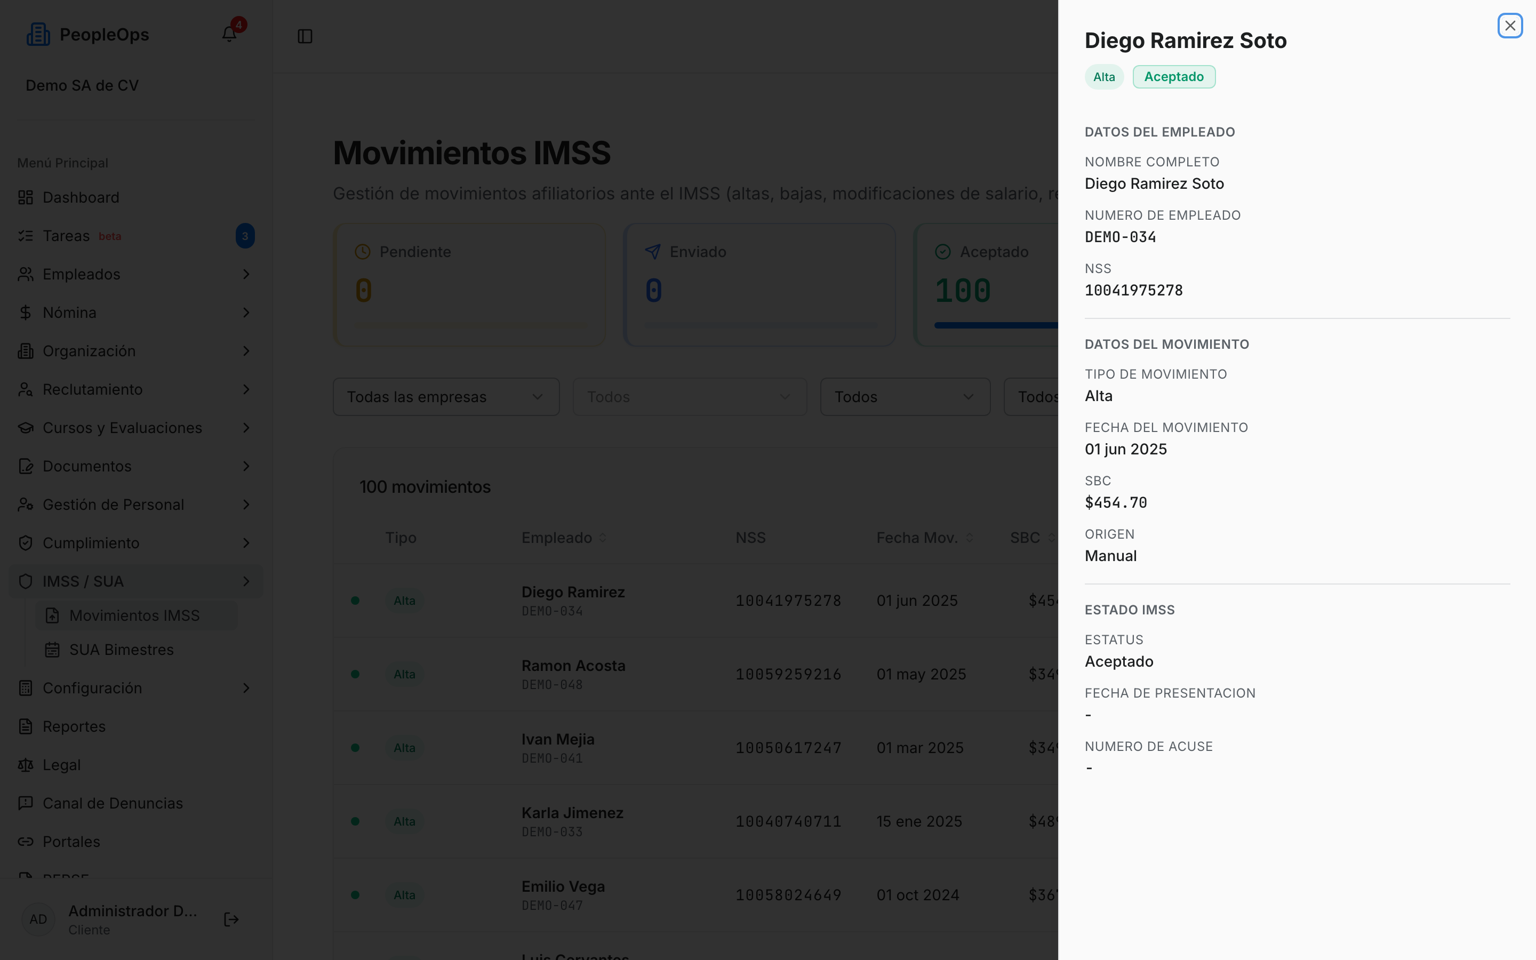The height and width of the screenshot is (960, 1536).
Task: Toggle the sidebar collapse icon
Action: pos(305,36)
